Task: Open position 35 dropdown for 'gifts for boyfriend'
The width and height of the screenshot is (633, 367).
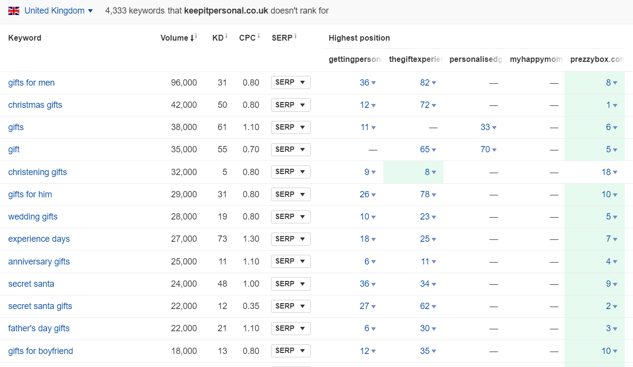Action: (428, 351)
